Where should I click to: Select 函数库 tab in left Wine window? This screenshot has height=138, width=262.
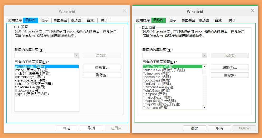pyautogui.click(x=31, y=20)
